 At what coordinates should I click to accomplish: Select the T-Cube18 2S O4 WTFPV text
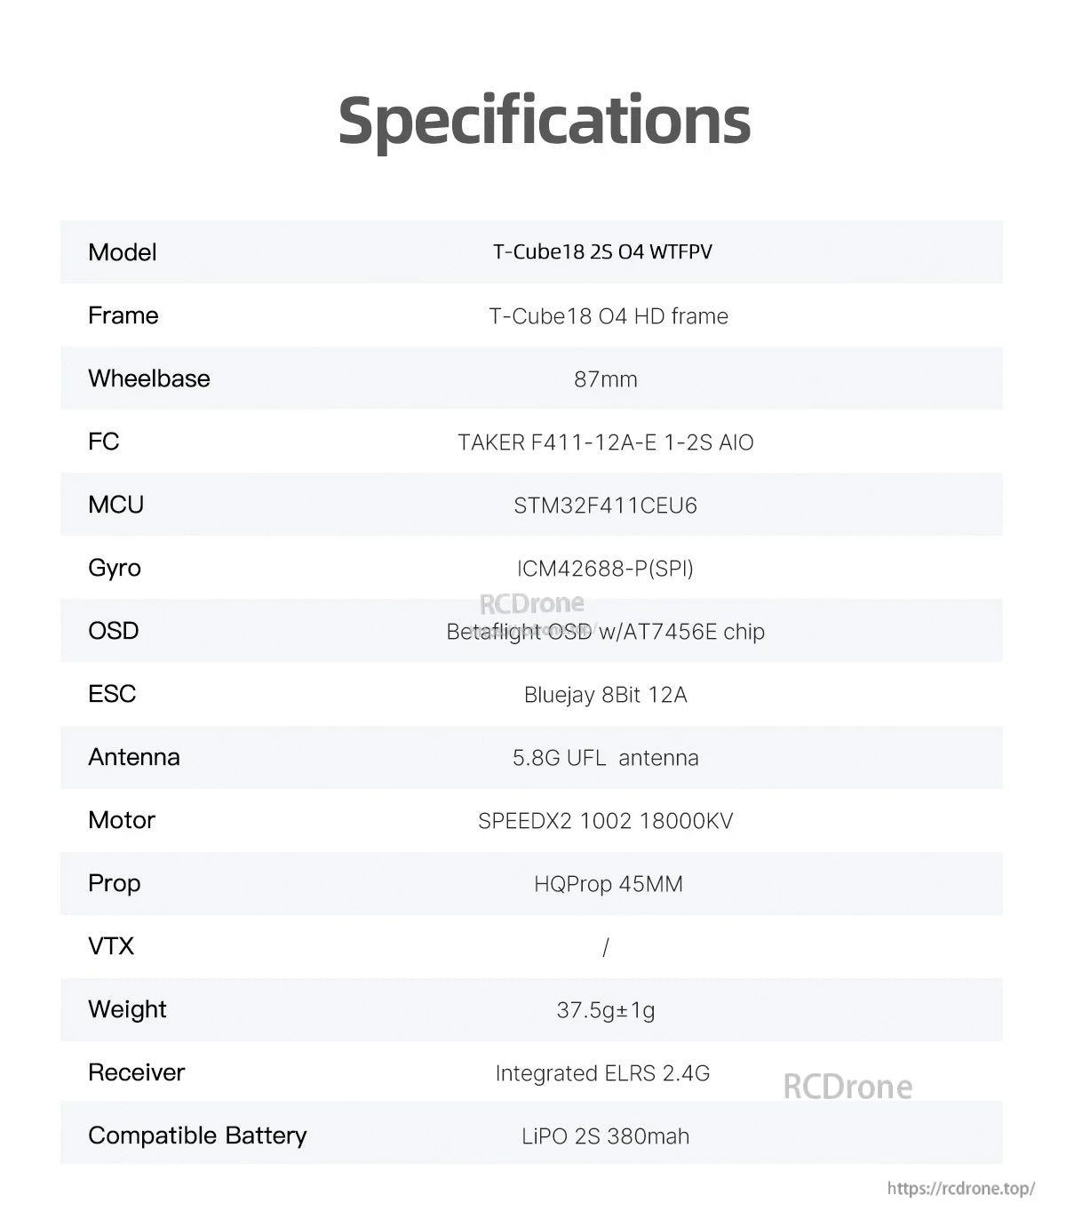pyautogui.click(x=602, y=252)
